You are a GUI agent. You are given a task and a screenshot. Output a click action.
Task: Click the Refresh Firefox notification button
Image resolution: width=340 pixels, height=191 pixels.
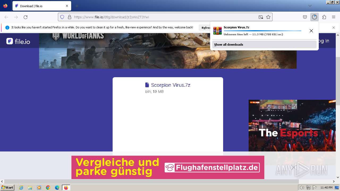click(x=205, y=28)
